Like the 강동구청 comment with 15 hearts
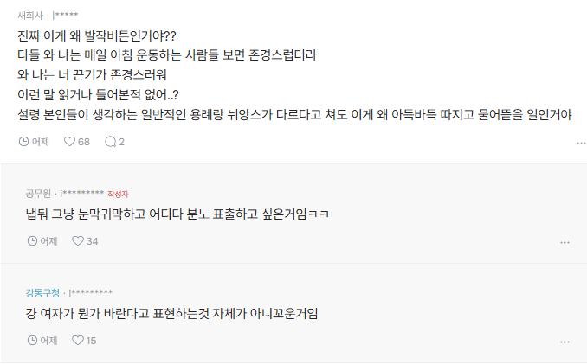Image resolution: width=587 pixels, height=364 pixels. pos(77,341)
